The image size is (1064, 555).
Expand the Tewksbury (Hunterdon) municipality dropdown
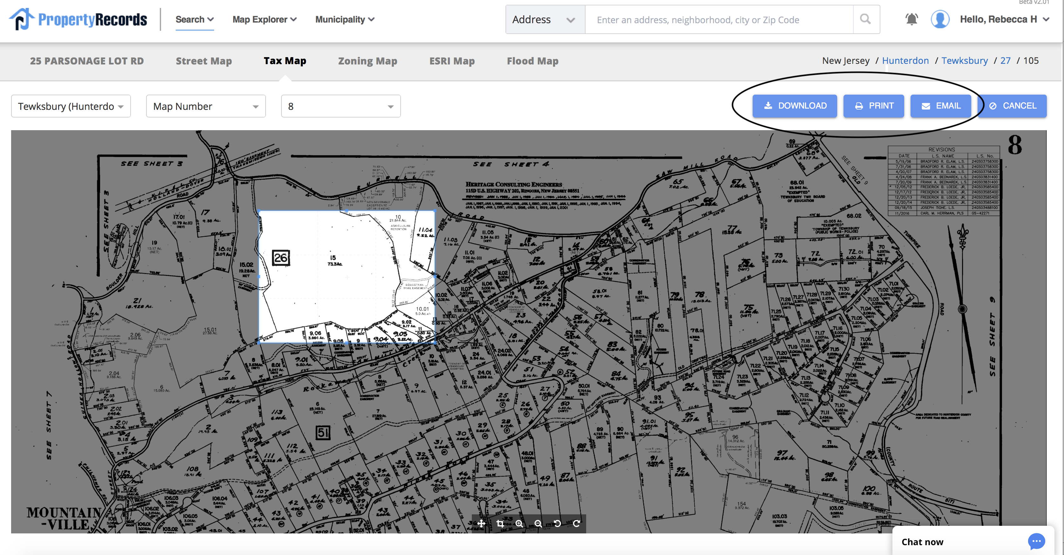point(71,106)
